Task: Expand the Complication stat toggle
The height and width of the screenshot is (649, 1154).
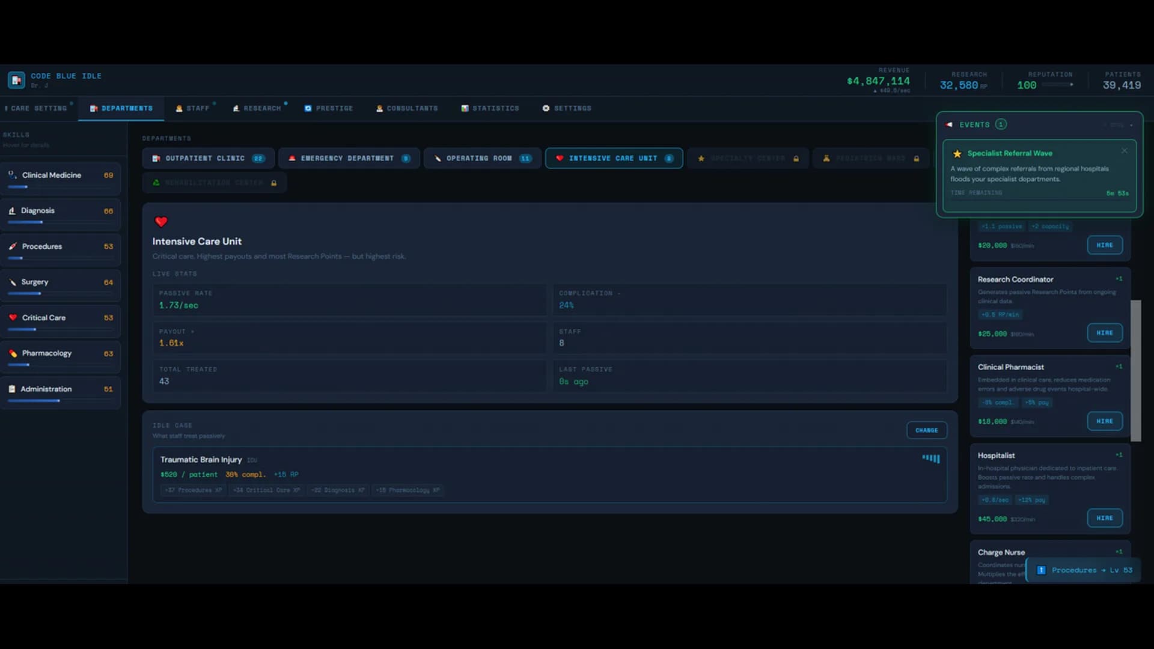Action: pos(619,293)
